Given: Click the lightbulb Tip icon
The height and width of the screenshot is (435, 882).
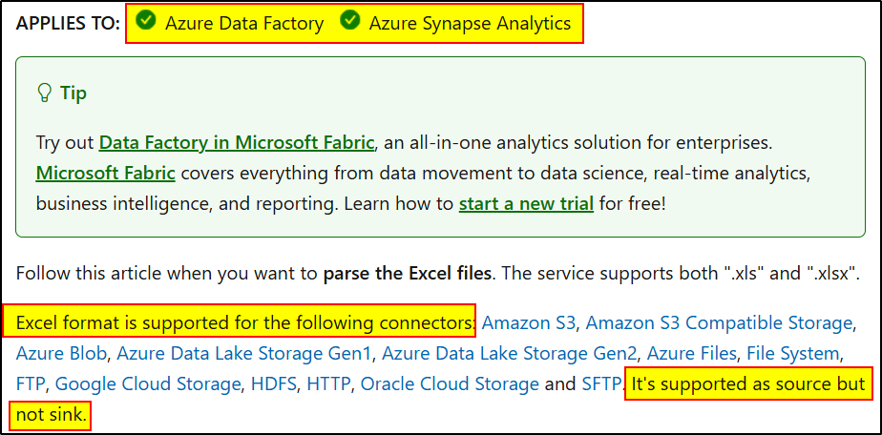Looking at the screenshot, I should [44, 93].
